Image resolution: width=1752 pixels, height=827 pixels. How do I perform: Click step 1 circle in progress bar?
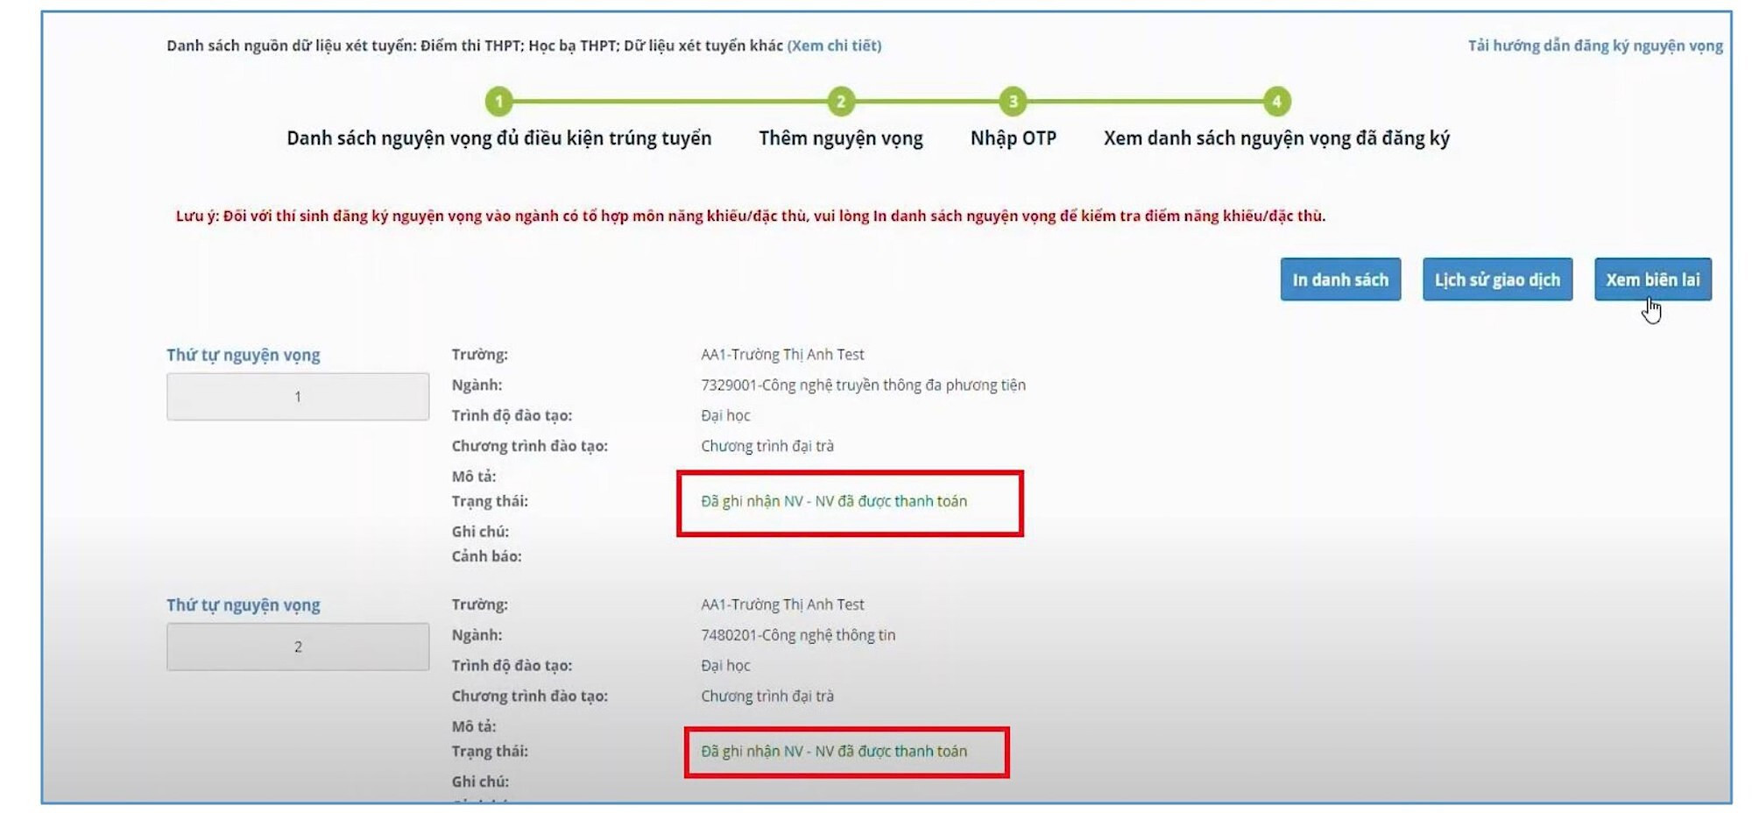[x=498, y=102]
